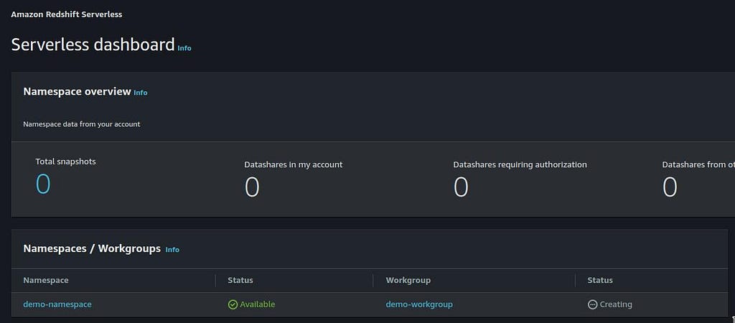Click the Namespace overview heading
This screenshot has width=735, height=323.
point(77,91)
